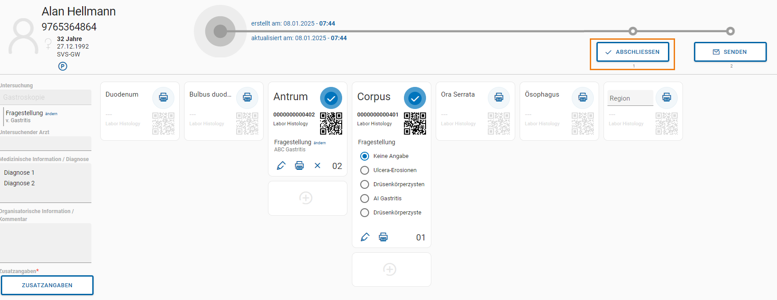Select the Keine Angabe radio option
The width and height of the screenshot is (777, 300).
pyautogui.click(x=365, y=156)
